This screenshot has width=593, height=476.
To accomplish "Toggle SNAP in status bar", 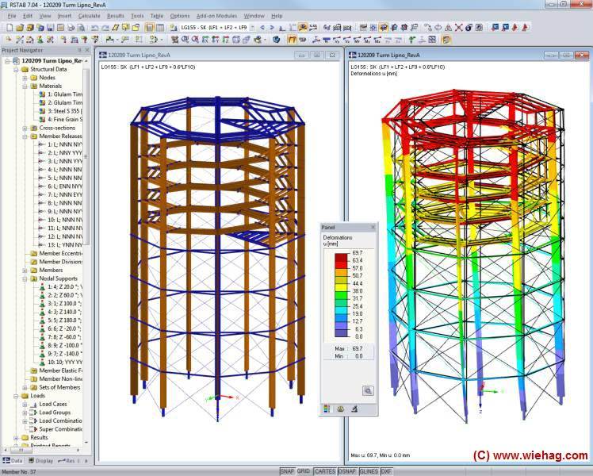I will [287, 471].
